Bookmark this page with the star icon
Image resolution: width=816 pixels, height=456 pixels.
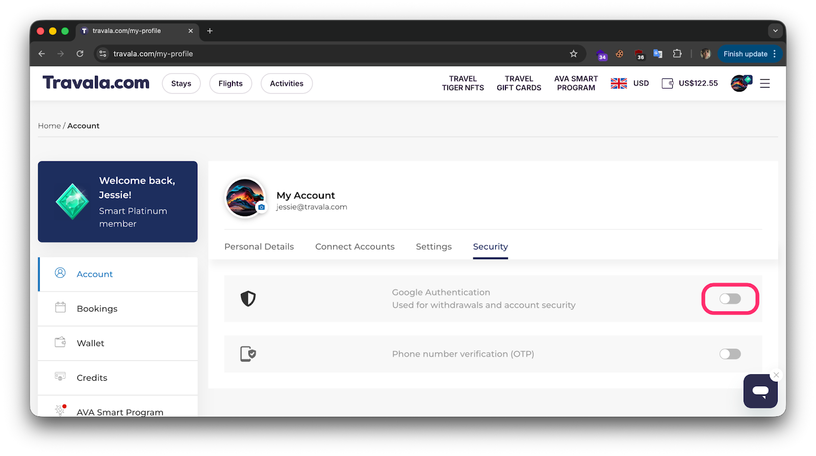click(574, 53)
